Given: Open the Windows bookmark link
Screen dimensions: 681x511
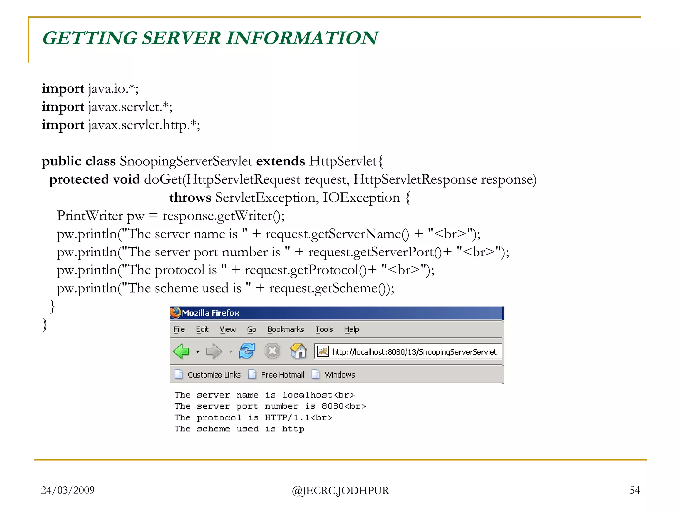Looking at the screenshot, I should click(340, 375).
